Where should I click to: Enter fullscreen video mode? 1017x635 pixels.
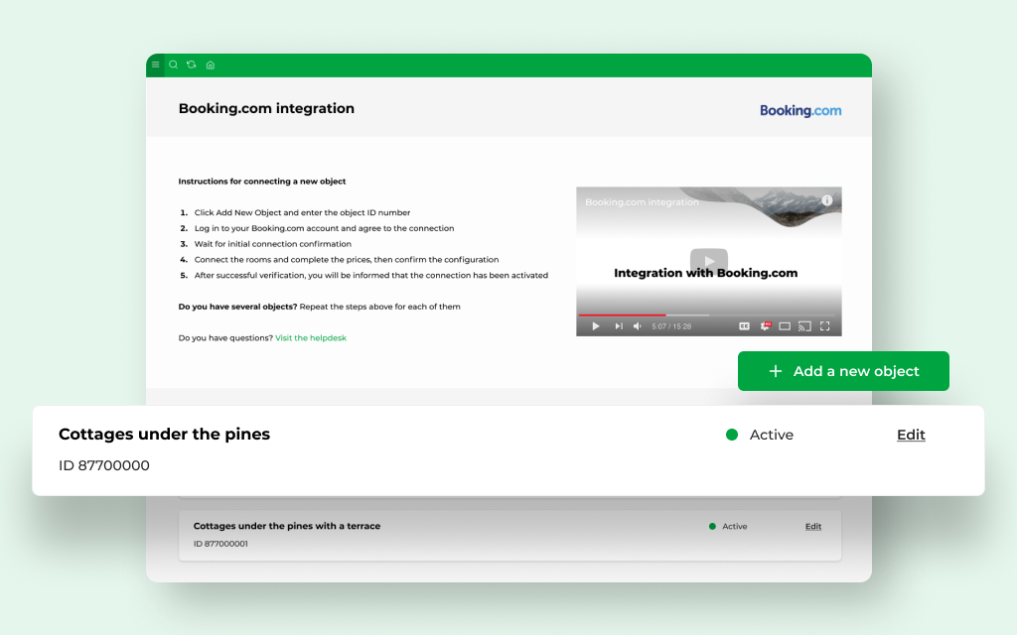[x=824, y=325]
